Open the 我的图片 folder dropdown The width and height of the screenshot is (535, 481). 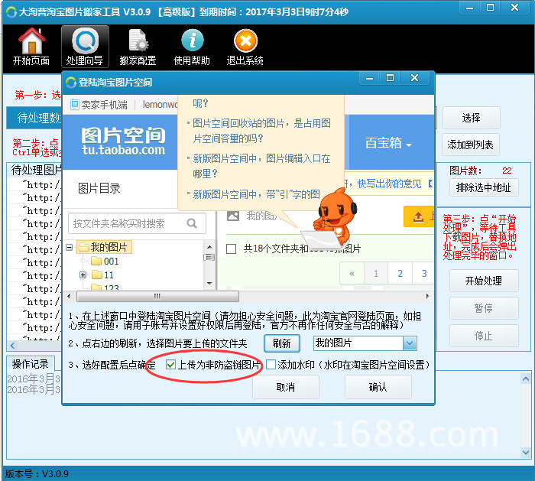tap(410, 343)
